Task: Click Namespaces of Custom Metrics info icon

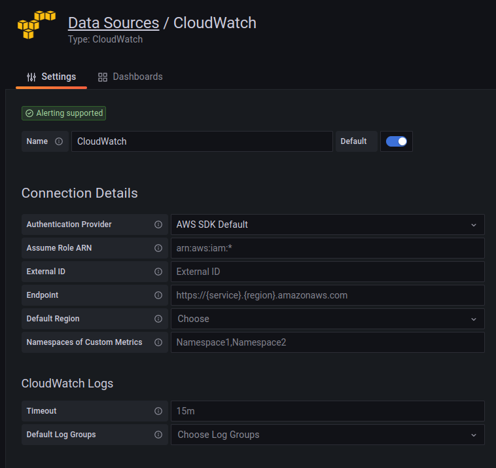Action: (158, 342)
